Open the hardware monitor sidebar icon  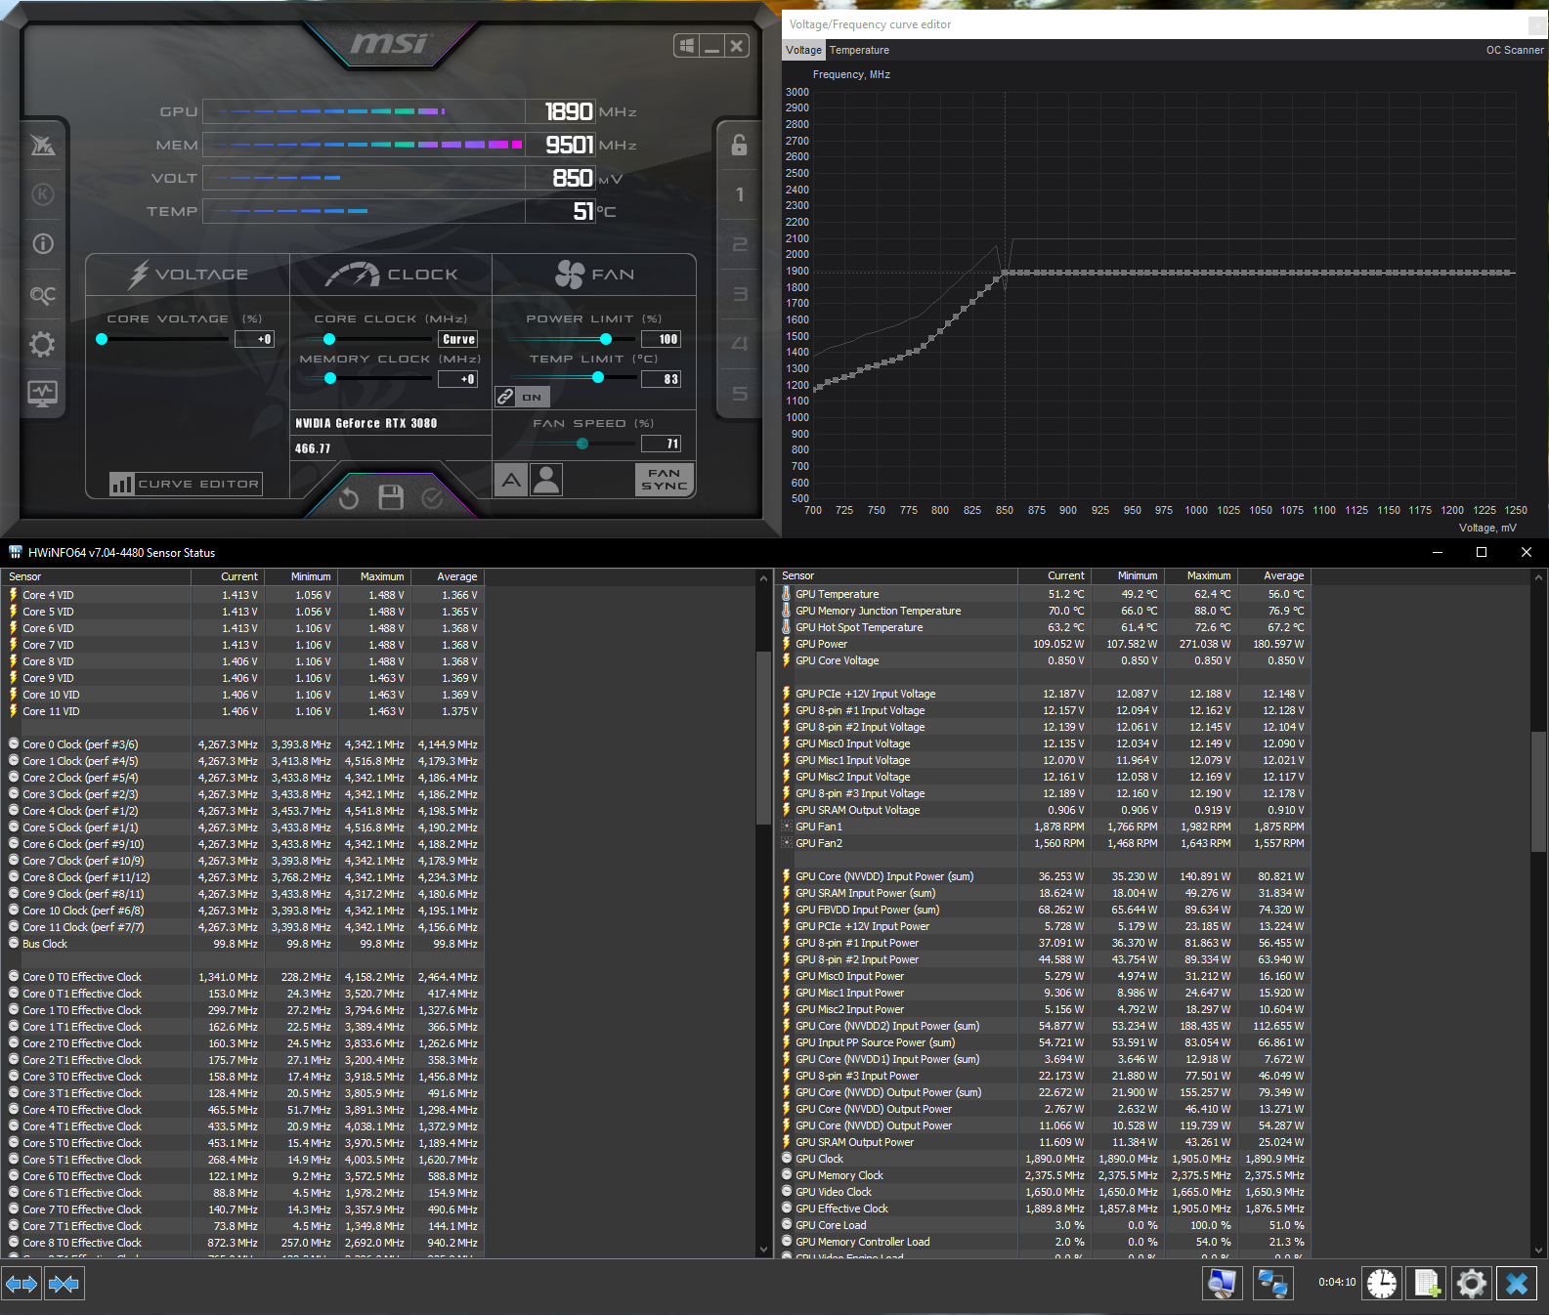point(42,394)
